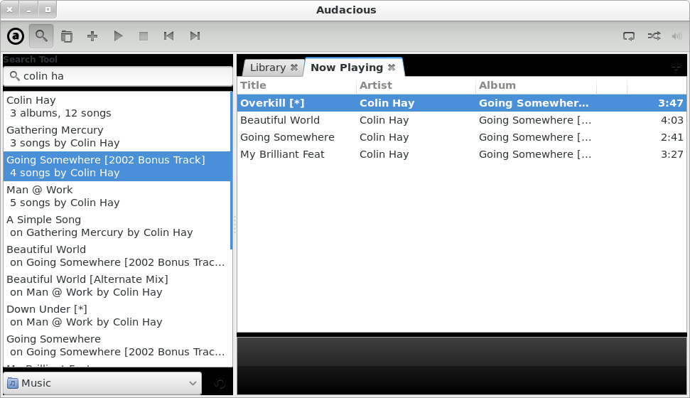Select the 'Beautiful World' track in playlist
Screen dimensions: 690x398
pos(462,120)
